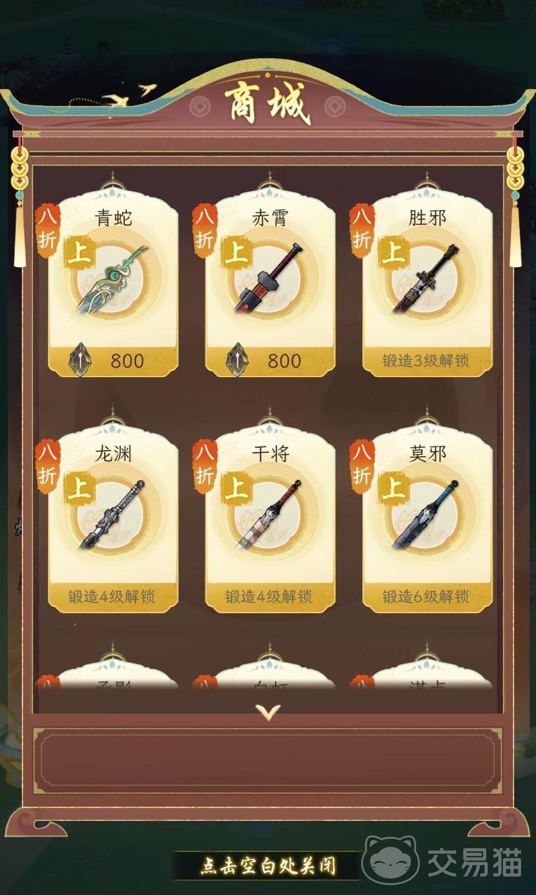Image resolution: width=536 pixels, height=895 pixels.
Task: Click the empty description panel below the list
Action: pyautogui.click(x=268, y=761)
